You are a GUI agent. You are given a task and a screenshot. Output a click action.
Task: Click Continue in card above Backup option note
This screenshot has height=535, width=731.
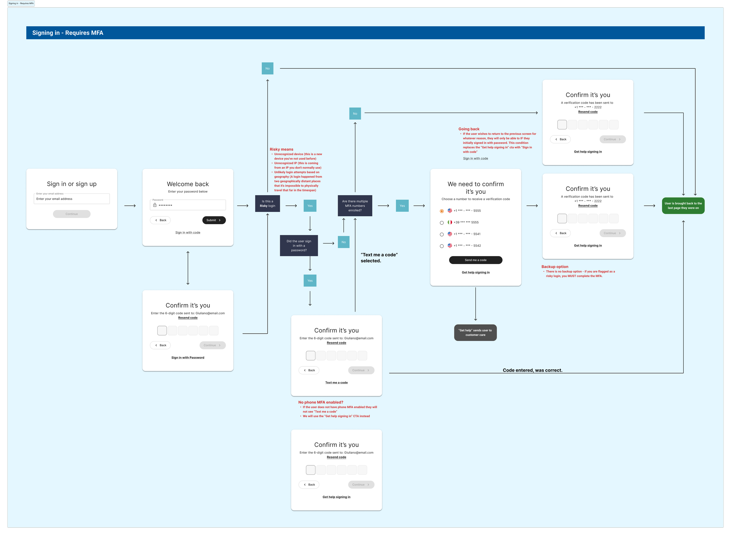[x=612, y=233]
